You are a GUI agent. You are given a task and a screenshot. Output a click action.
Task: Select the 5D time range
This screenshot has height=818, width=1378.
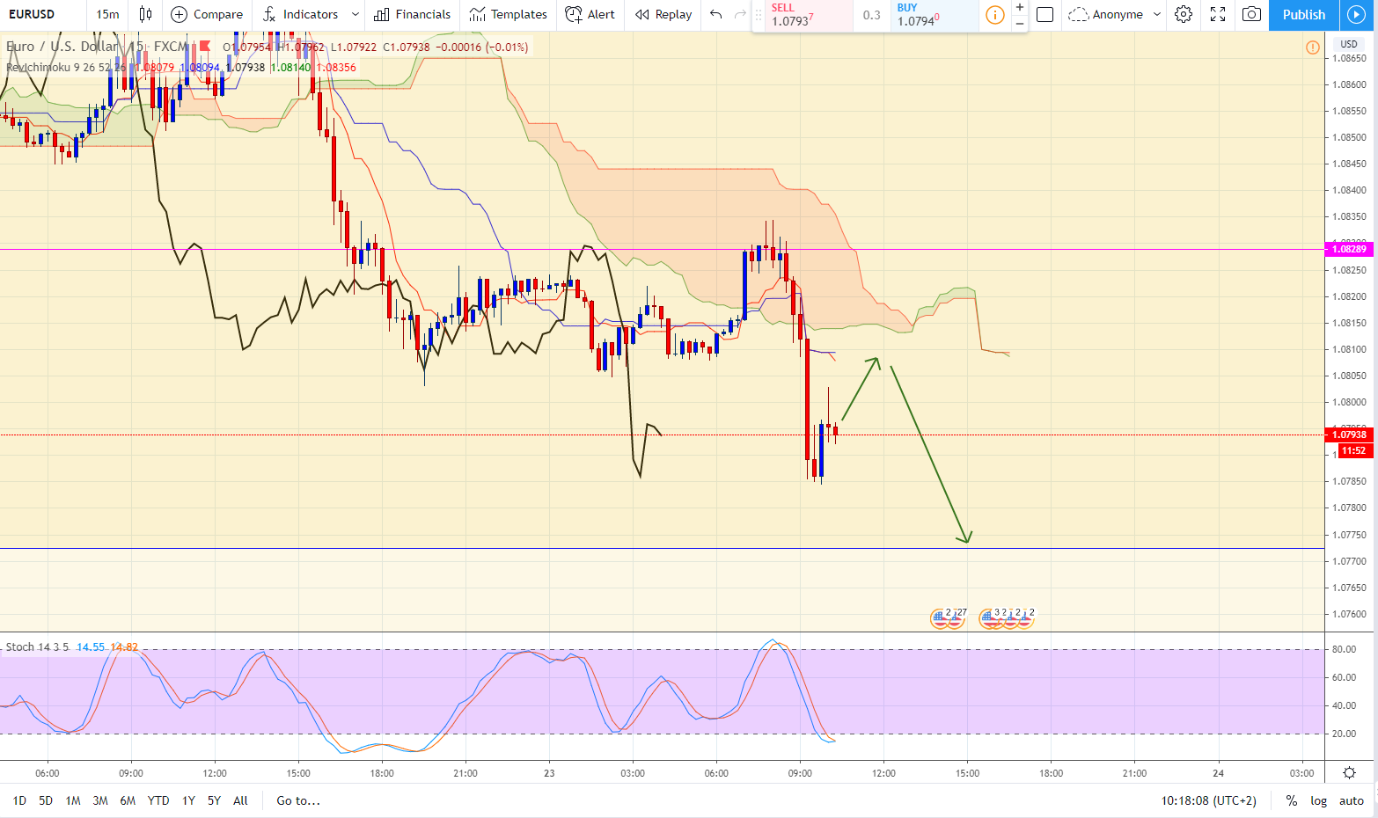[x=46, y=800]
